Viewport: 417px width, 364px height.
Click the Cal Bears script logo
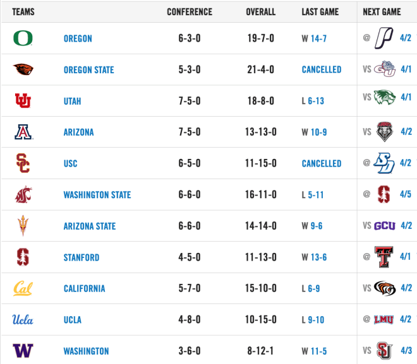[x=23, y=288]
